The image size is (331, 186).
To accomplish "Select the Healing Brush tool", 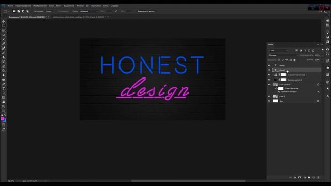I will [x=4, y=48].
